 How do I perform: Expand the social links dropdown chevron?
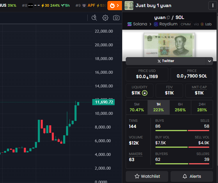click(209, 61)
